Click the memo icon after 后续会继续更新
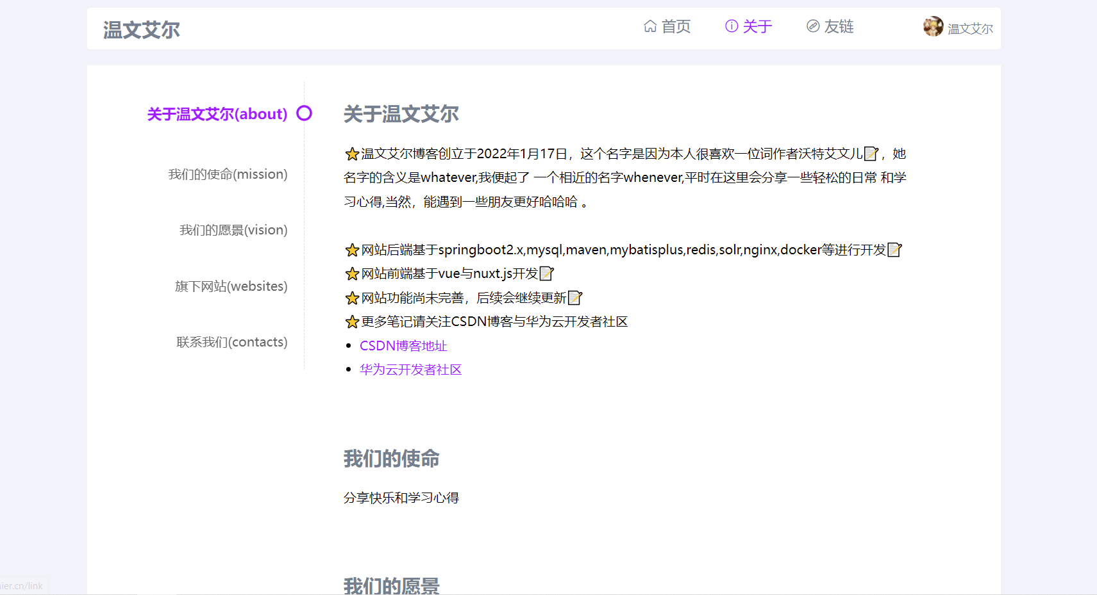The height and width of the screenshot is (595, 1097). tap(575, 298)
